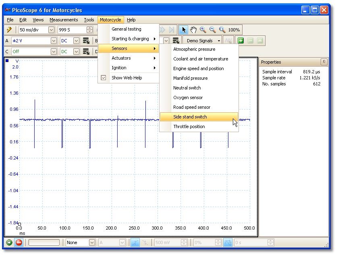Expand the Starting & charging submenu
The image size is (338, 259).
(129, 39)
